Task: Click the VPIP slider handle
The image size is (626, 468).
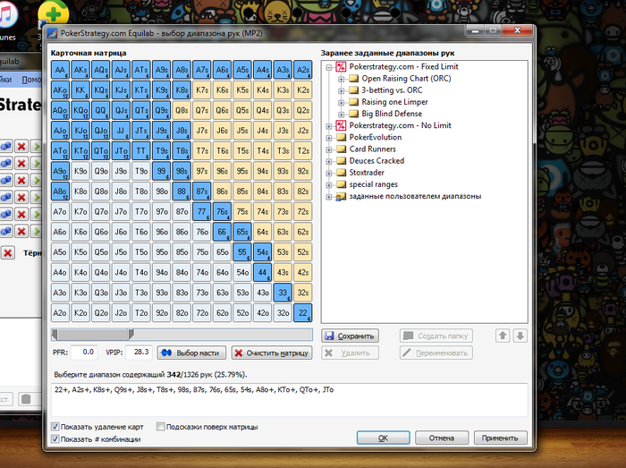Action: pos(131,335)
